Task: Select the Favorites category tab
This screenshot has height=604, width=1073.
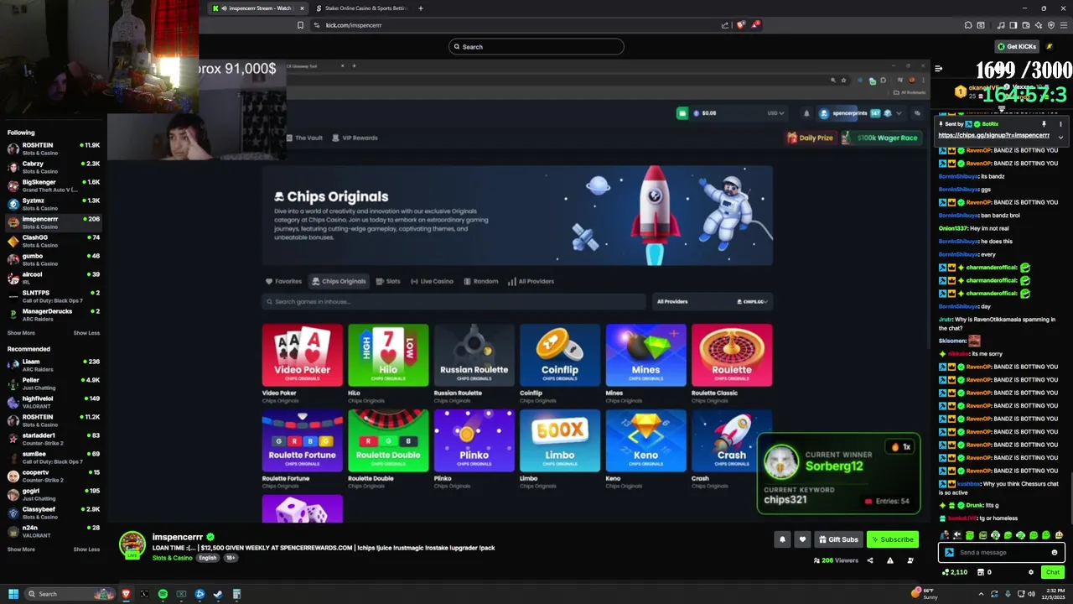Action: (283, 281)
